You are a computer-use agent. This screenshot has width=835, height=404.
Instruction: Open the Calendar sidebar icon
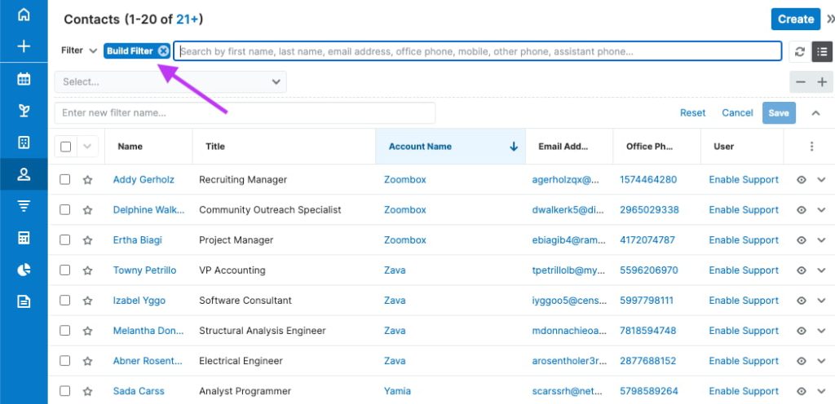(x=24, y=79)
